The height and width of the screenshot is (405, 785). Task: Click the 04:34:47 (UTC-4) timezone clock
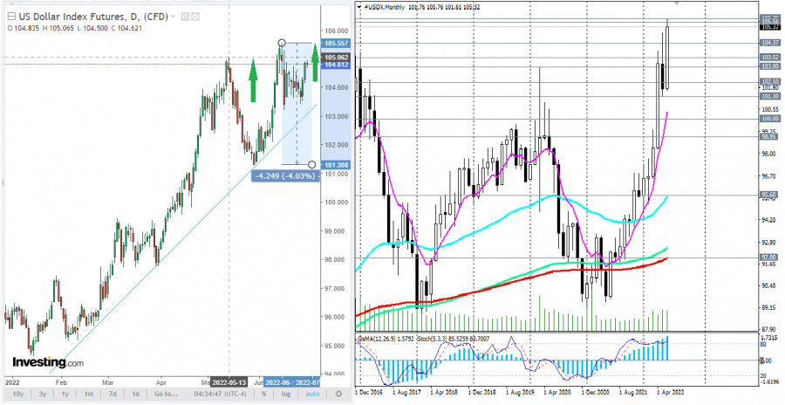[220, 394]
